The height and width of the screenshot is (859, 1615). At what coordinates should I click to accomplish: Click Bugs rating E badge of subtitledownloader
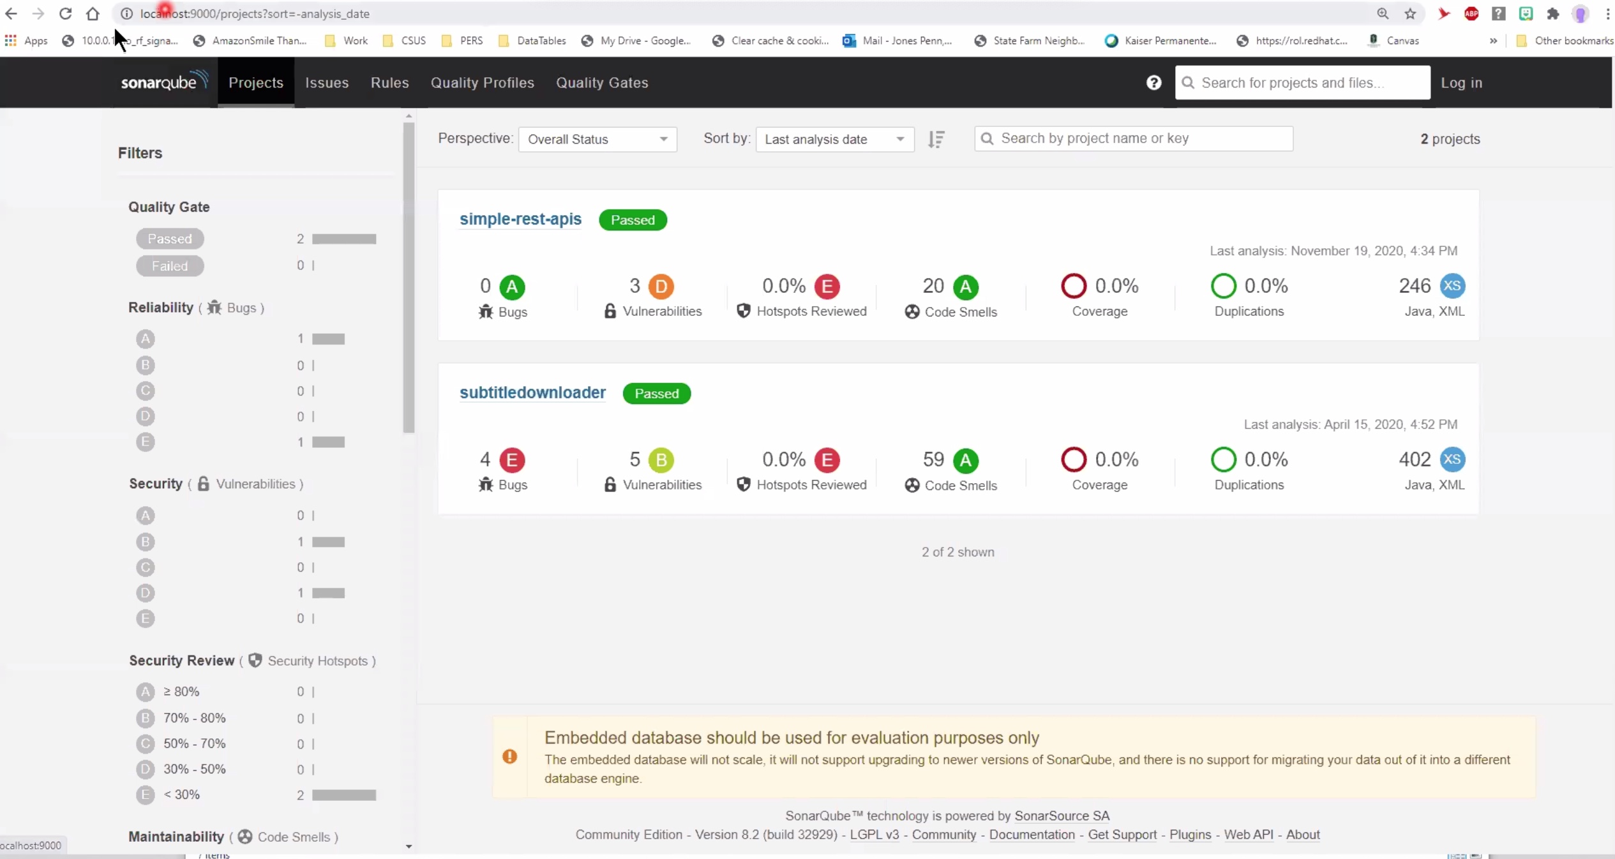pos(512,459)
